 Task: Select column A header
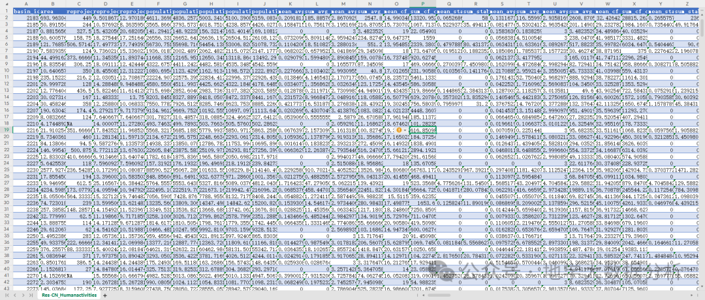click(25, 5)
